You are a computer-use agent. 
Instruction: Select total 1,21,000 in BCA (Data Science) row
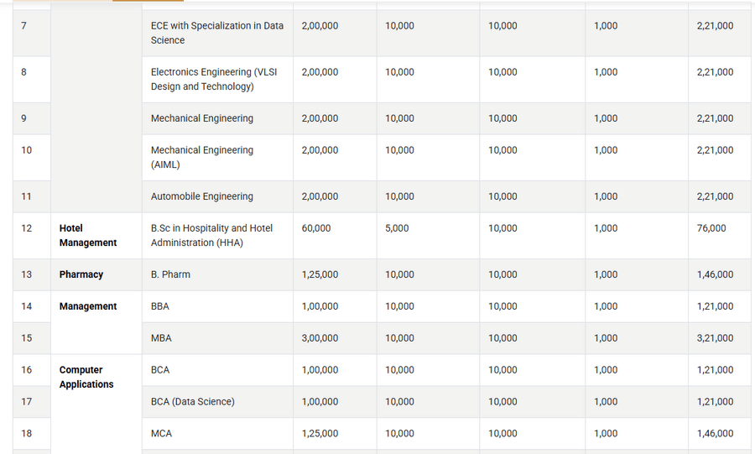point(715,401)
